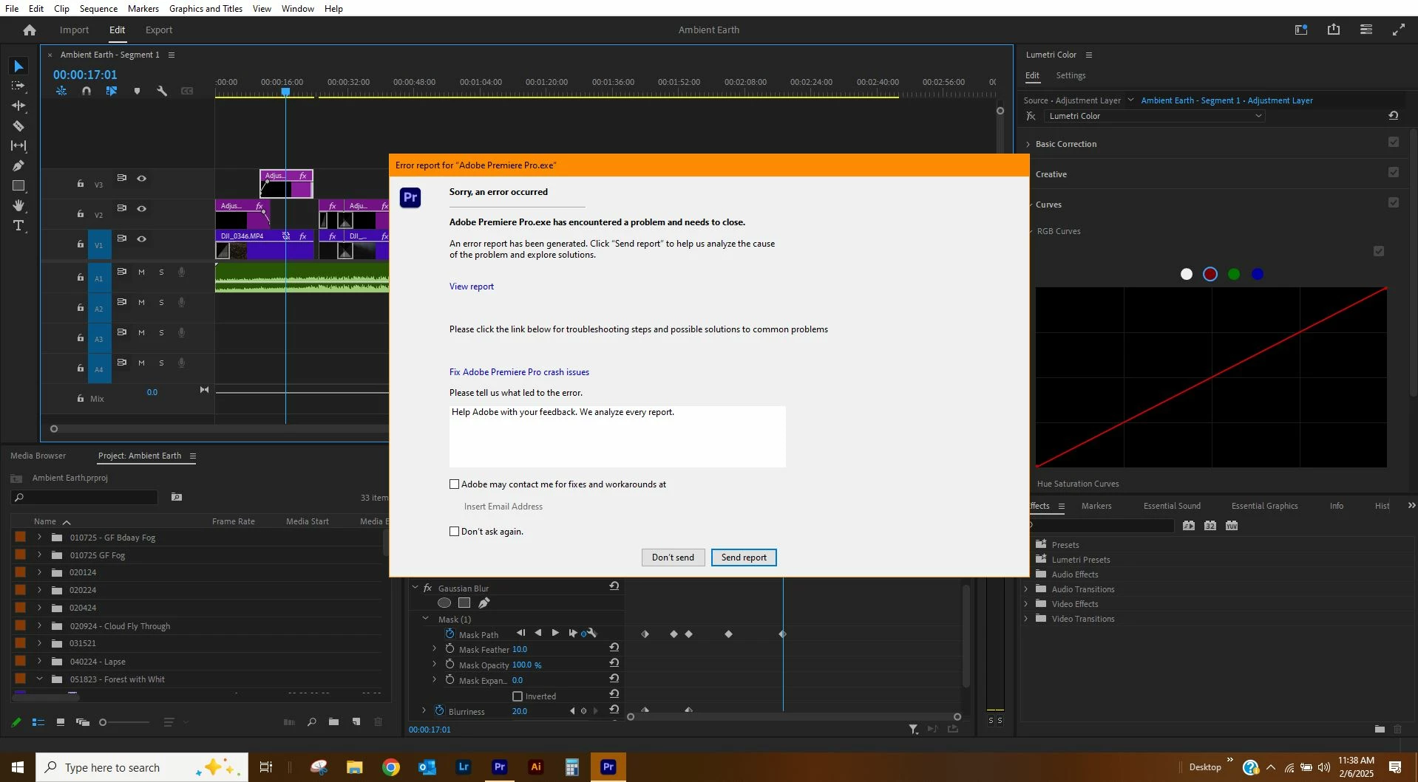Hide video track V2 output

[142, 209]
